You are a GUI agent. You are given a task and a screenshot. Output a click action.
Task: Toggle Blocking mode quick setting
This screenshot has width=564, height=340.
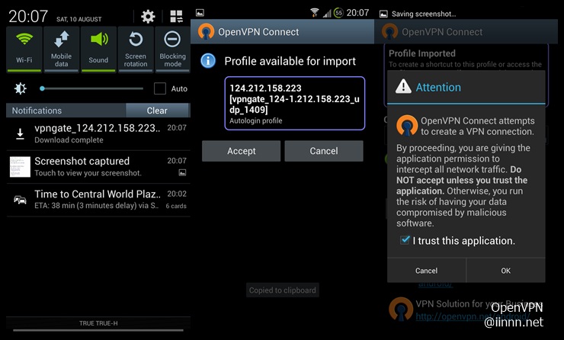tap(172, 48)
